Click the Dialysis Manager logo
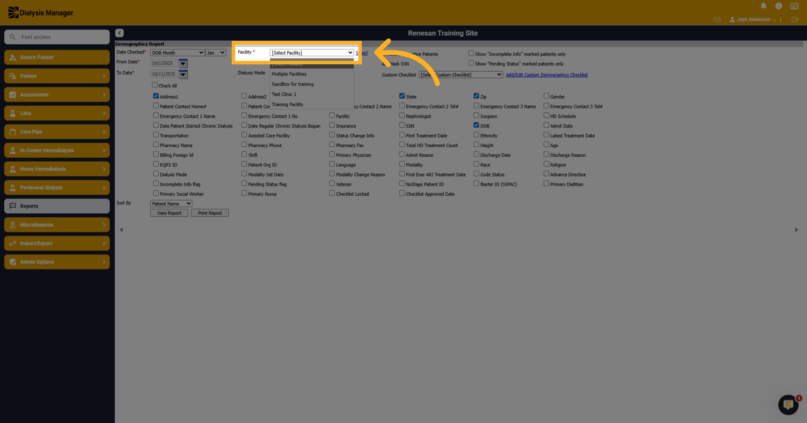 pyautogui.click(x=41, y=13)
